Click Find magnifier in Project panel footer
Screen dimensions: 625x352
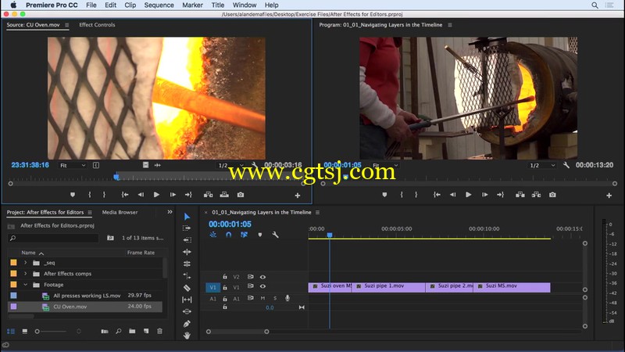119,331
